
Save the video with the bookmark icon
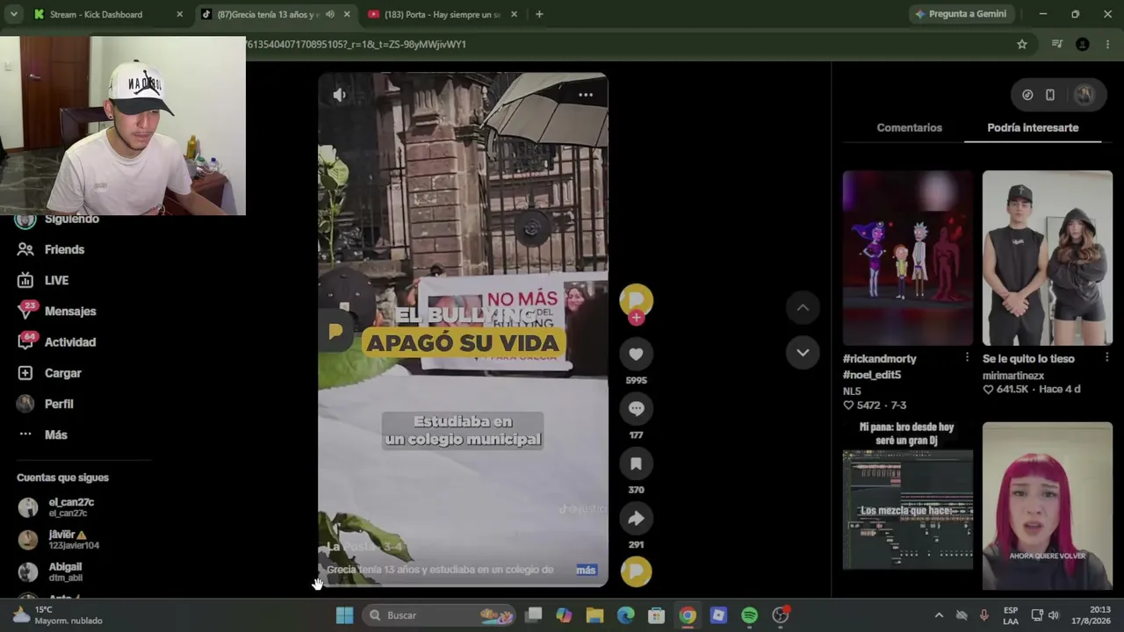[636, 463]
